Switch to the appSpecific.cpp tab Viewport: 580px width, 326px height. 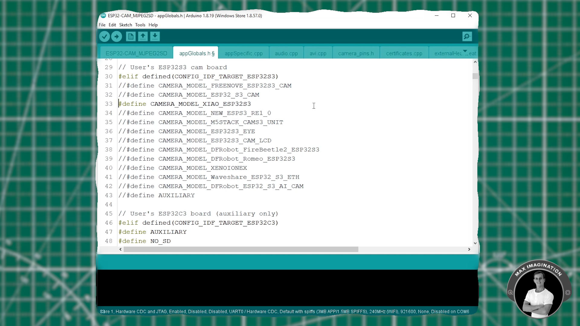point(243,53)
